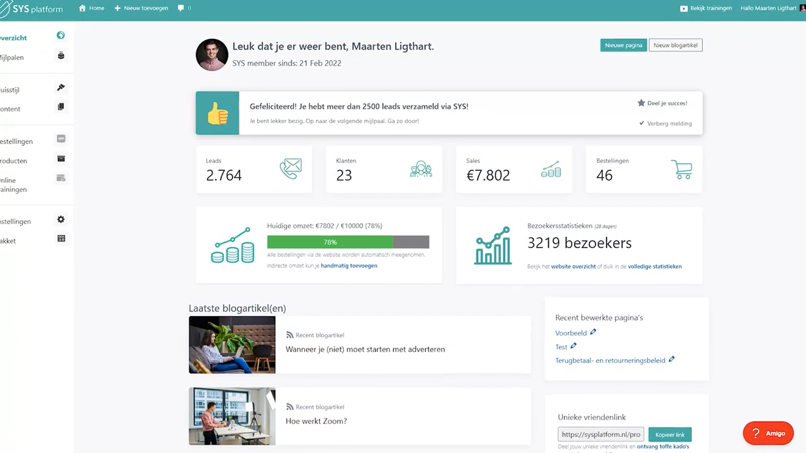Click the Bekijk trainingen YouTube icon
Screen dimensions: 806x453
(683, 8)
